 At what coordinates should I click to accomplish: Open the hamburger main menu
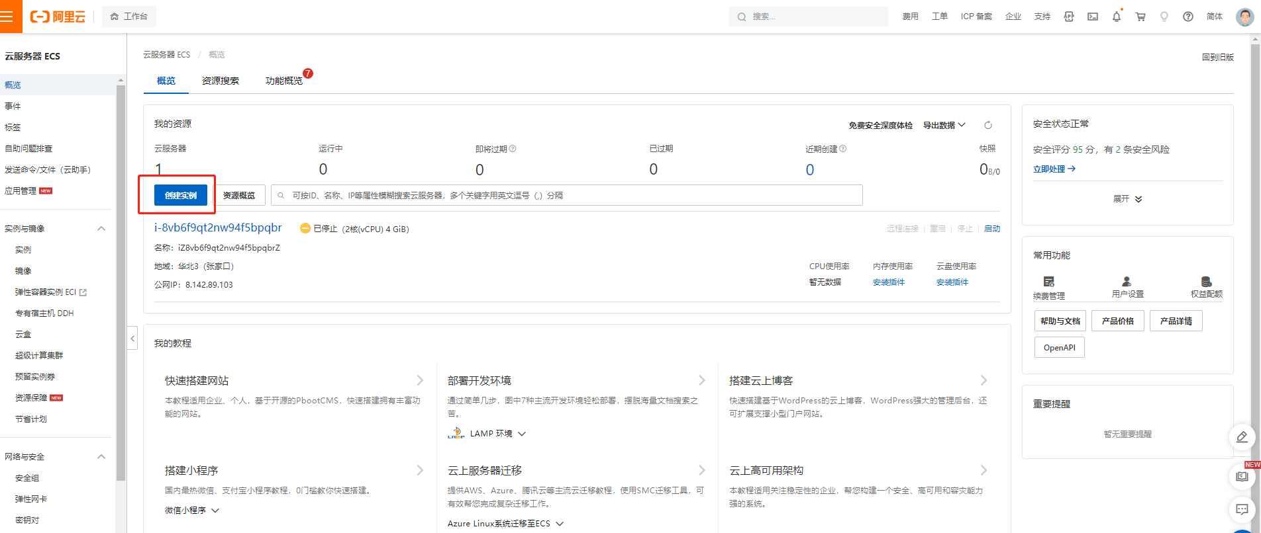8,17
